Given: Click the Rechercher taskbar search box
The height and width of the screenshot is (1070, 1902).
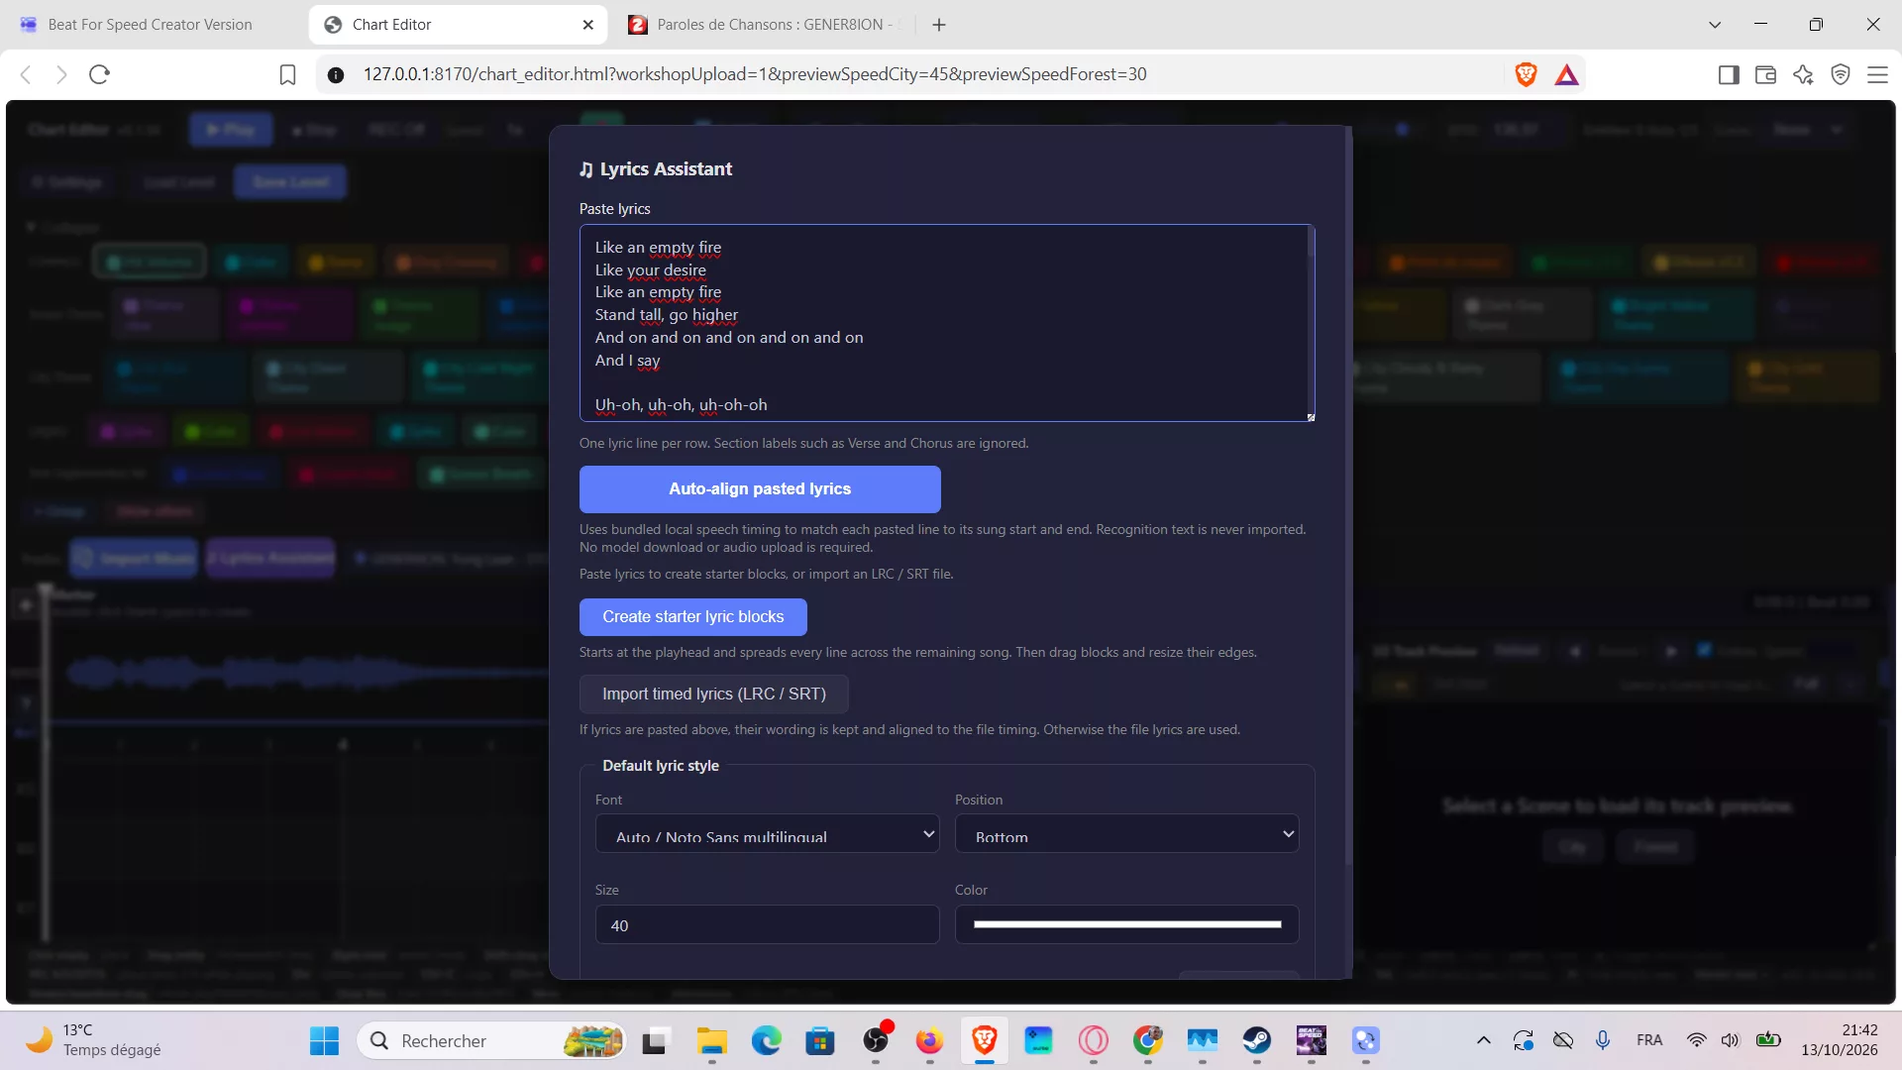Looking at the screenshot, I should coord(491,1040).
